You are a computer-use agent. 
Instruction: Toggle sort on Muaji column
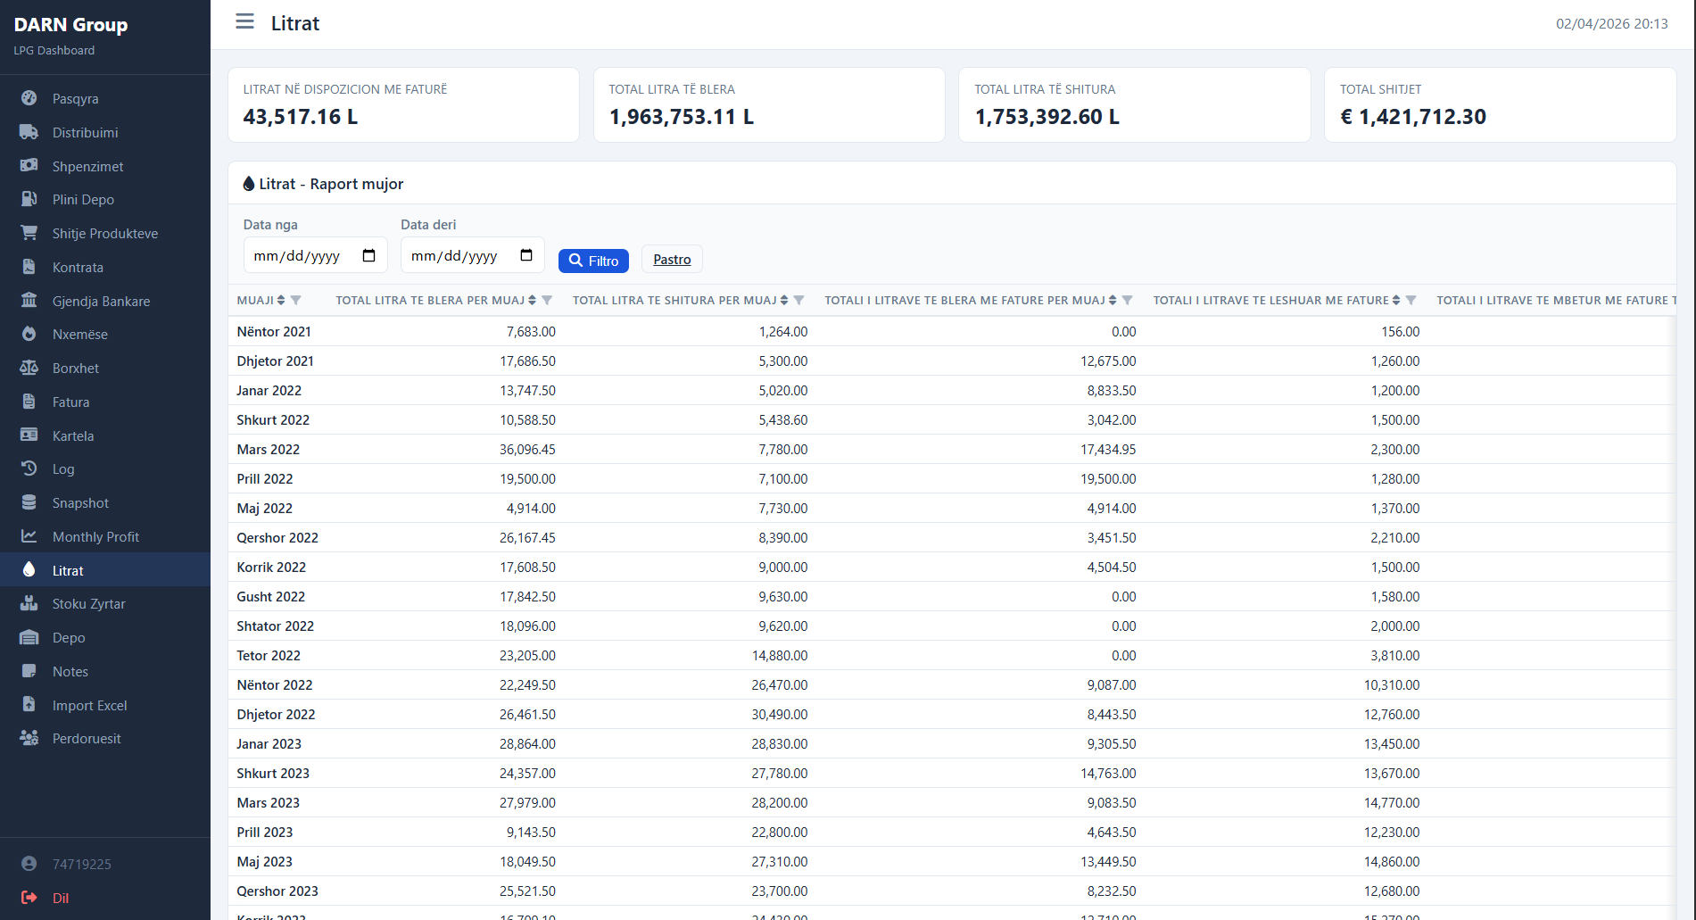[x=281, y=301]
